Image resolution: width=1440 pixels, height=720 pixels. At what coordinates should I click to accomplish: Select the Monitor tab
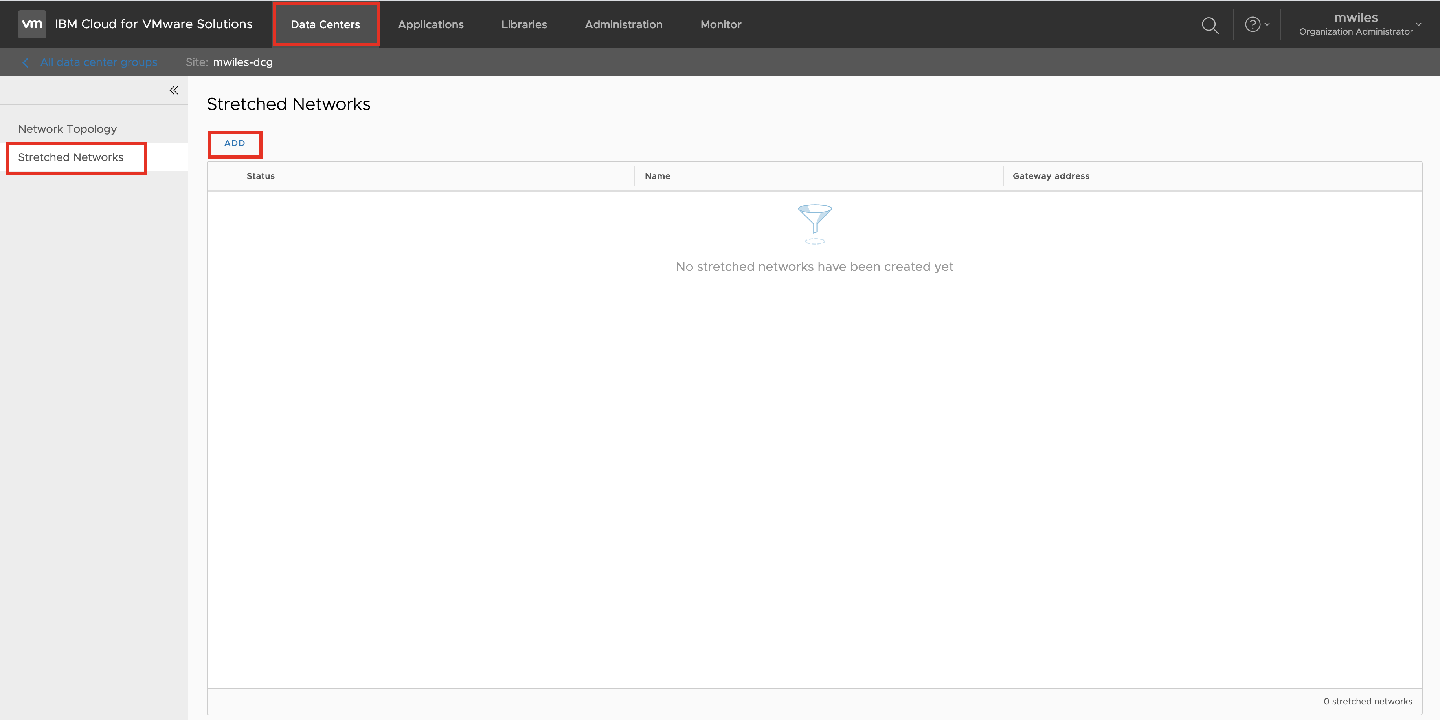pos(720,25)
